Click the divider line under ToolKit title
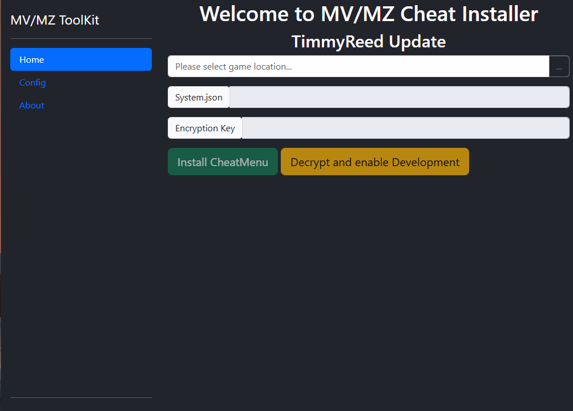Screen dimensions: 573x411 80,39
